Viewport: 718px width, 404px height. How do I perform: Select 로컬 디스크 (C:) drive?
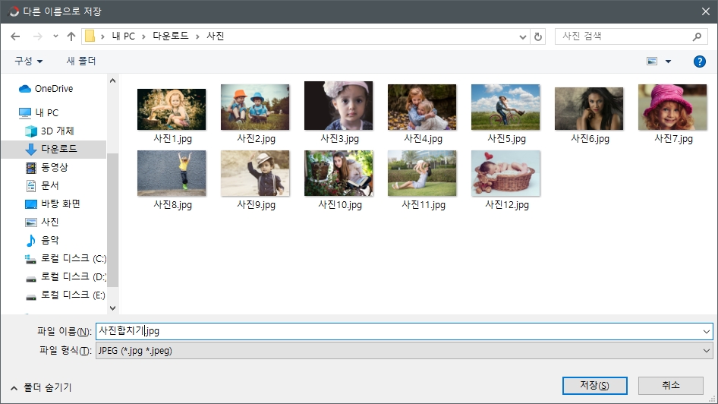click(x=65, y=258)
